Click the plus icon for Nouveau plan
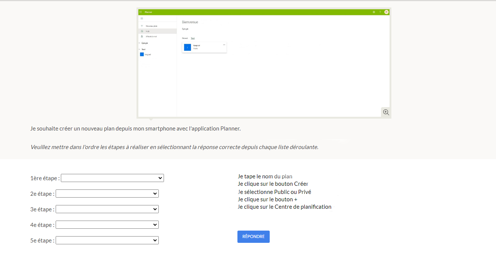This screenshot has height=261, width=496. pyautogui.click(x=142, y=26)
